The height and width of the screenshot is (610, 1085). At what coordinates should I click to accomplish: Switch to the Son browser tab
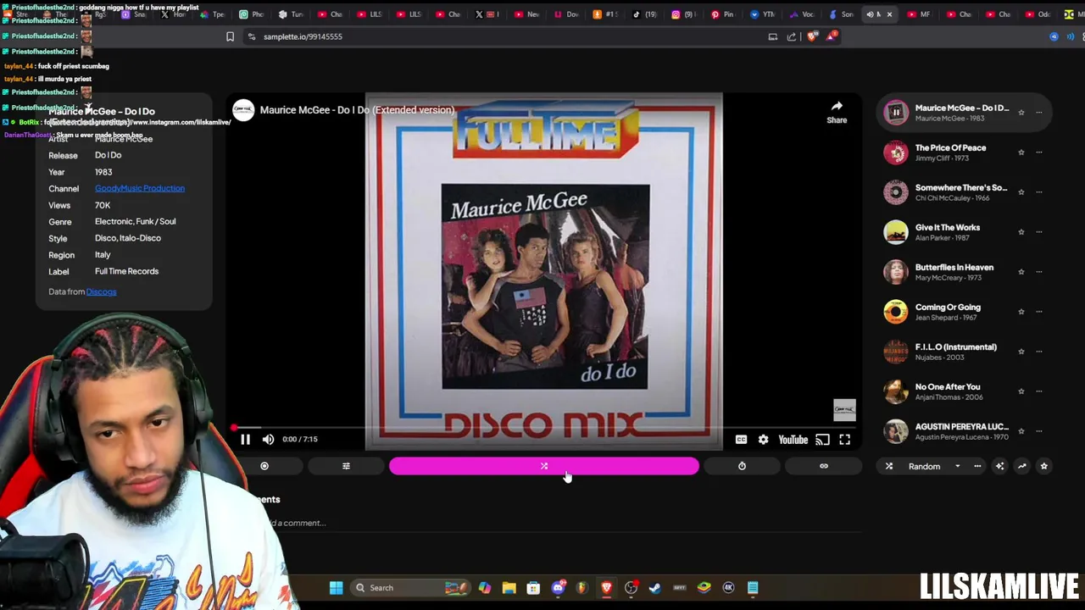(x=841, y=14)
